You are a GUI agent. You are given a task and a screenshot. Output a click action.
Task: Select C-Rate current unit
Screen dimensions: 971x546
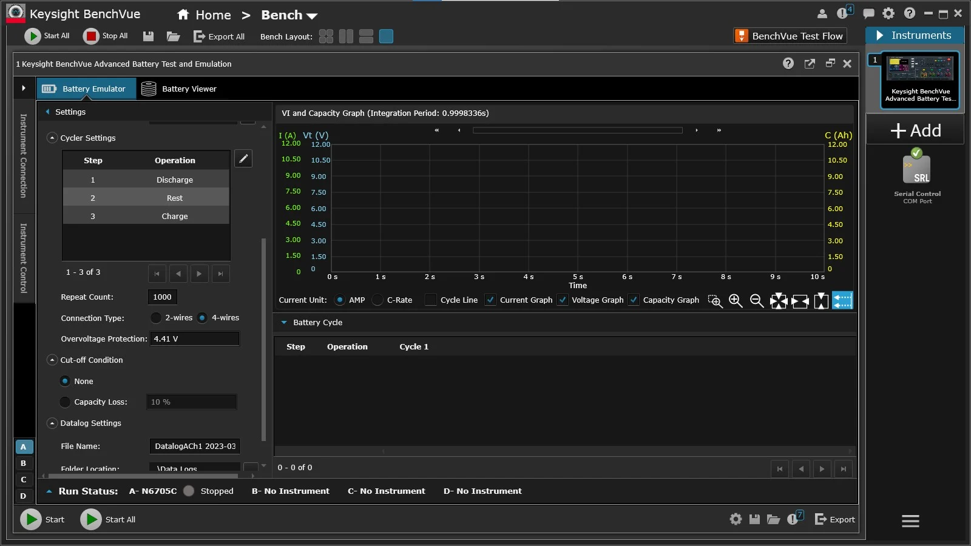pos(377,300)
